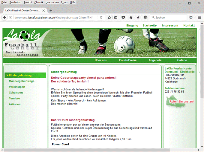Viewport: 204px width, 152px height.
Task: Show site information icon in address bar
Action: coord(11,17)
